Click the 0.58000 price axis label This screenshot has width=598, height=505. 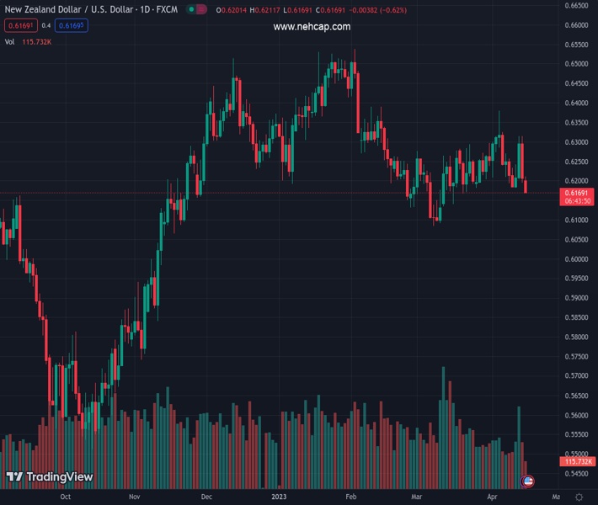[x=576, y=337]
